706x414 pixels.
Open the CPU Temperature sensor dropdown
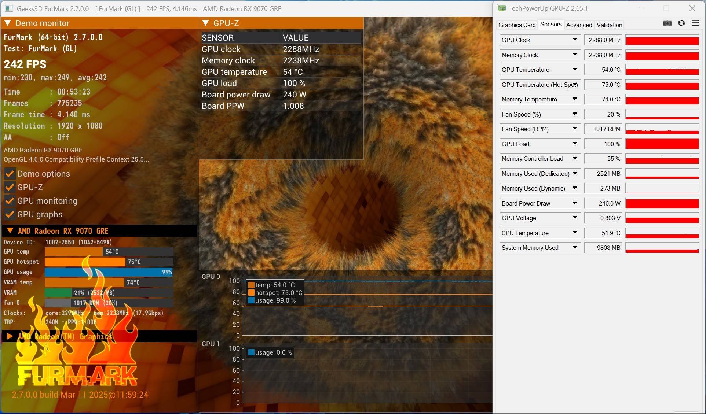(575, 233)
